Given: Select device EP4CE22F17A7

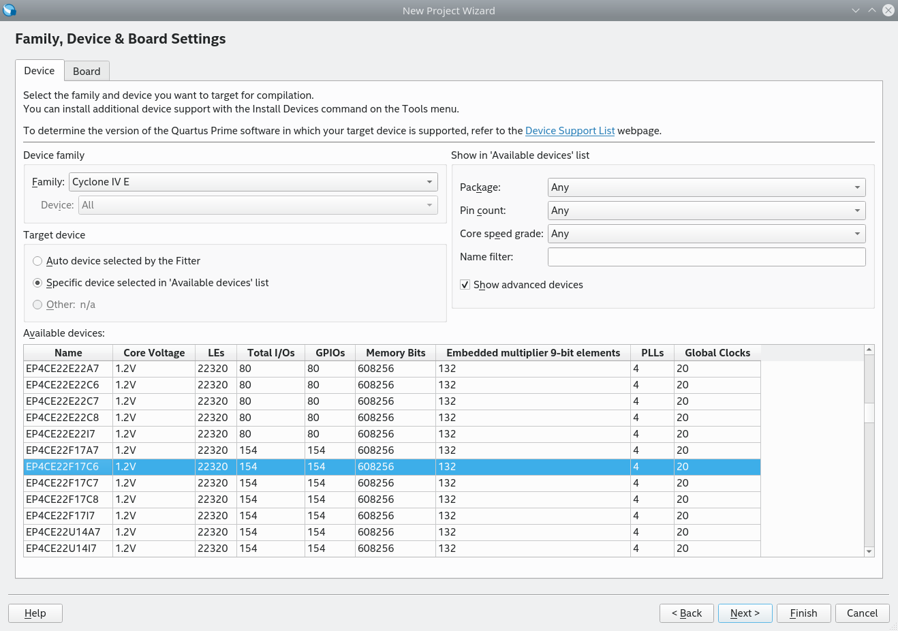Looking at the screenshot, I should point(392,450).
